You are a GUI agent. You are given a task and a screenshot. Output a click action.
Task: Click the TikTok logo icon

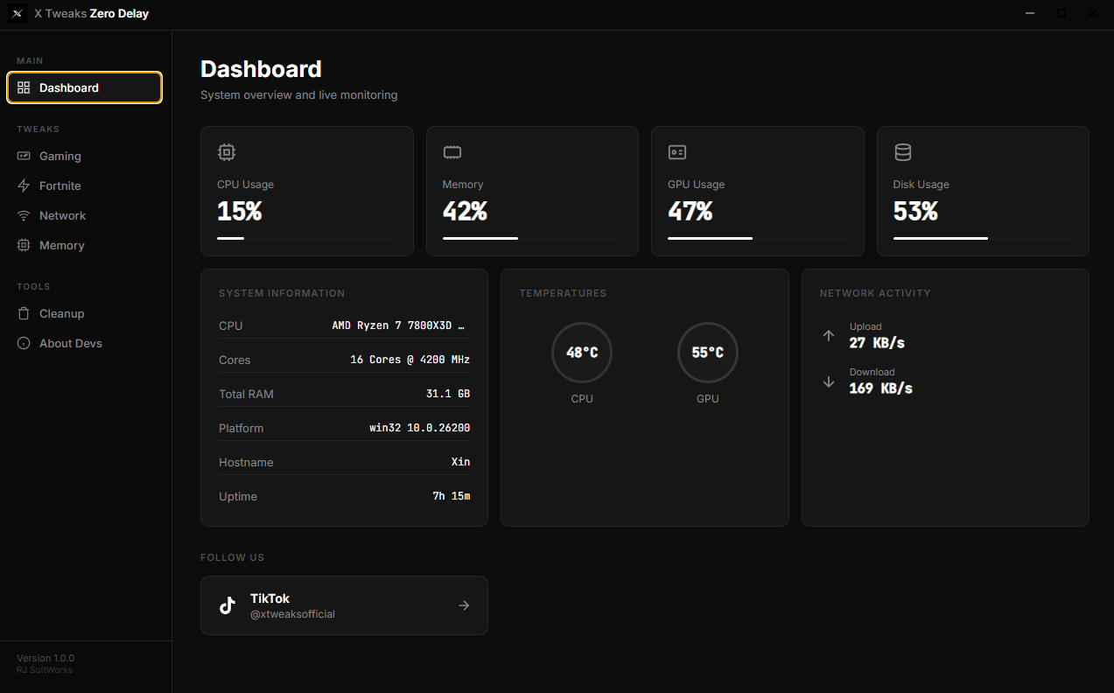click(x=228, y=605)
